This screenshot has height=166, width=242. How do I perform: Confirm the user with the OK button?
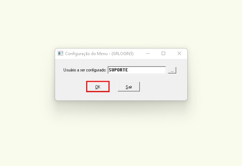pos(98,87)
